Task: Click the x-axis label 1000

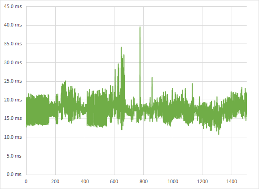Action: pyautogui.click(x=173, y=181)
